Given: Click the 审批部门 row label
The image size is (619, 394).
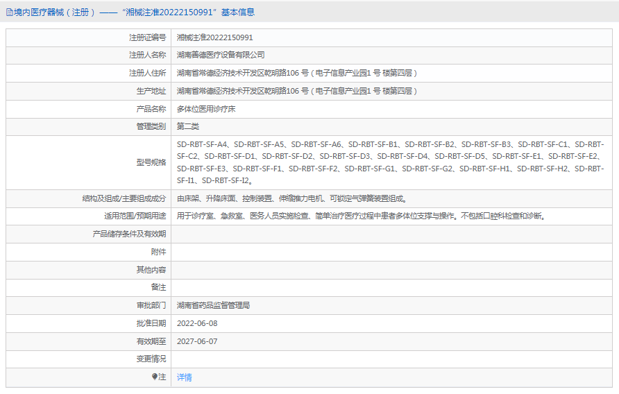Looking at the screenshot, I should 151,305.
